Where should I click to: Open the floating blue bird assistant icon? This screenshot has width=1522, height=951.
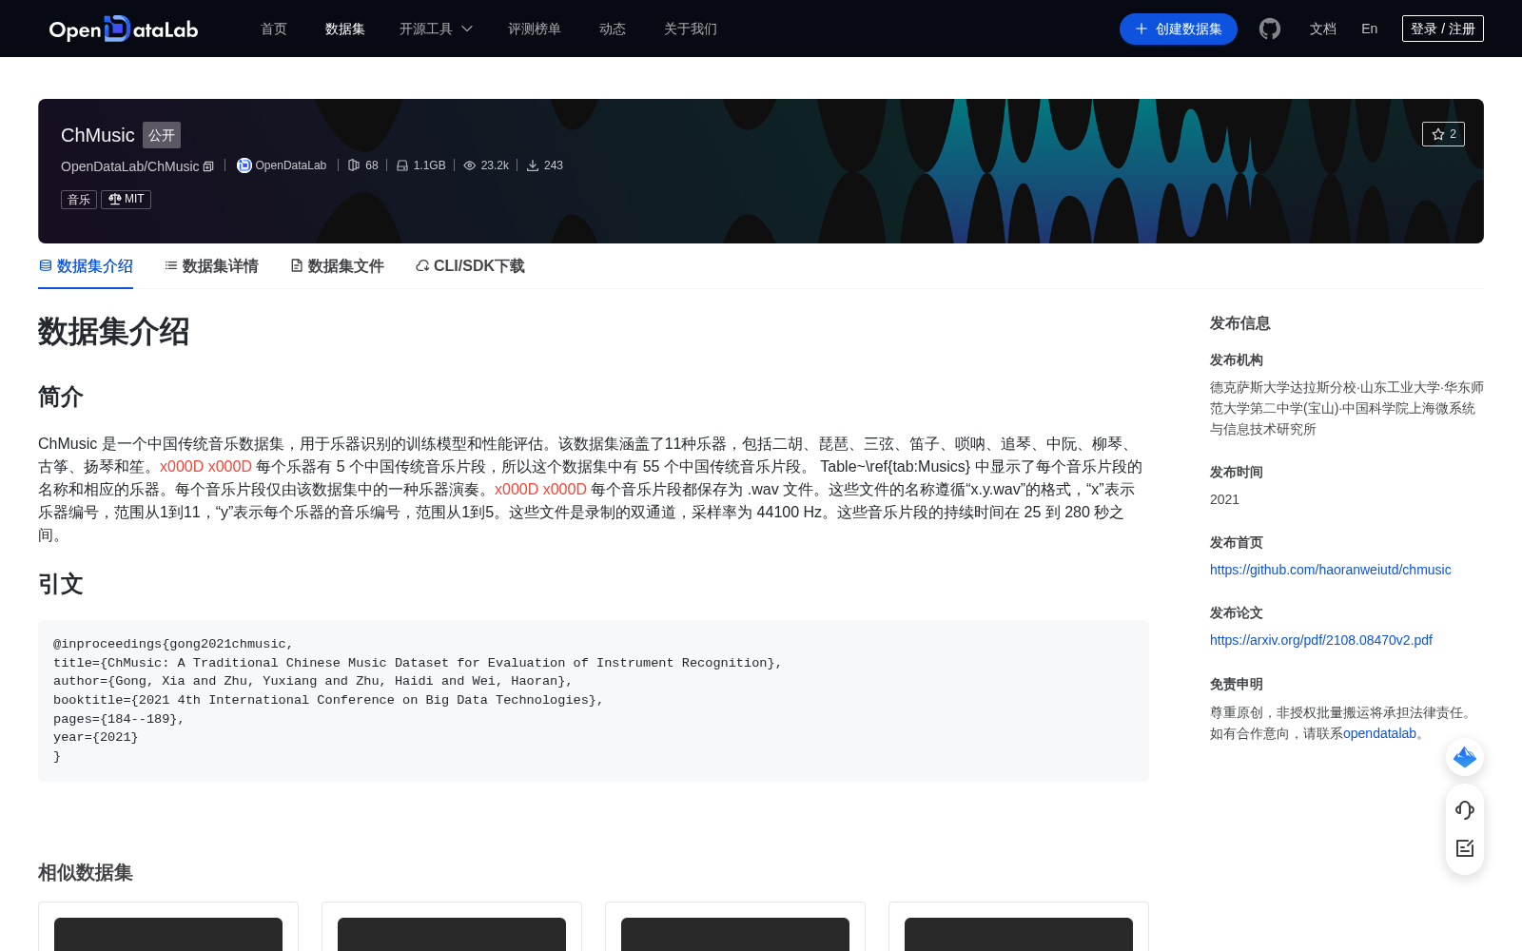tap(1465, 757)
